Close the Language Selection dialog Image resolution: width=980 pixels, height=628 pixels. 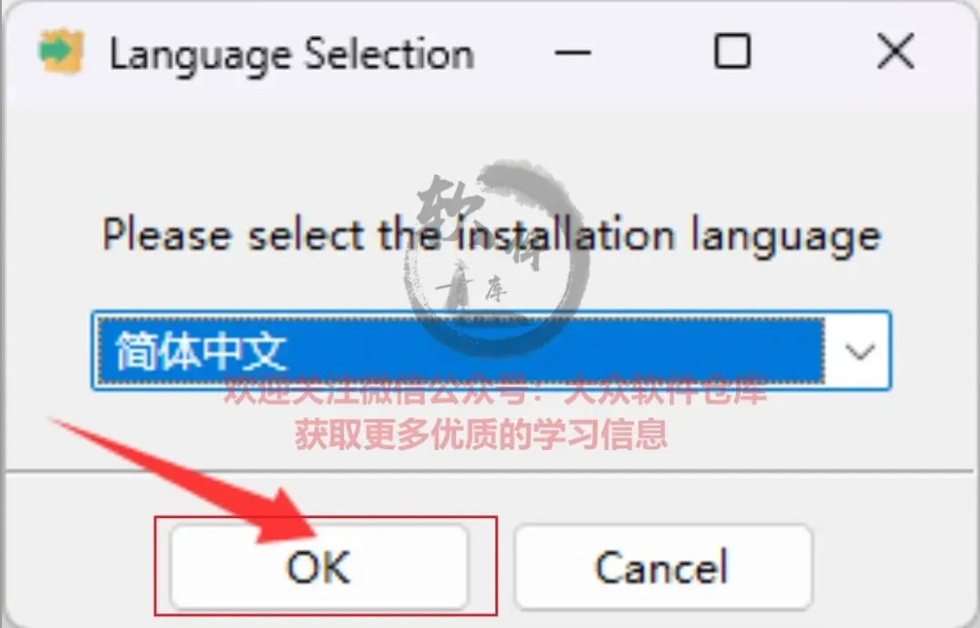point(895,51)
